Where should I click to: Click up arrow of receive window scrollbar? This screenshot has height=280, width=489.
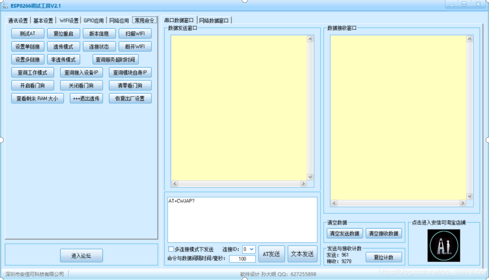click(x=470, y=39)
